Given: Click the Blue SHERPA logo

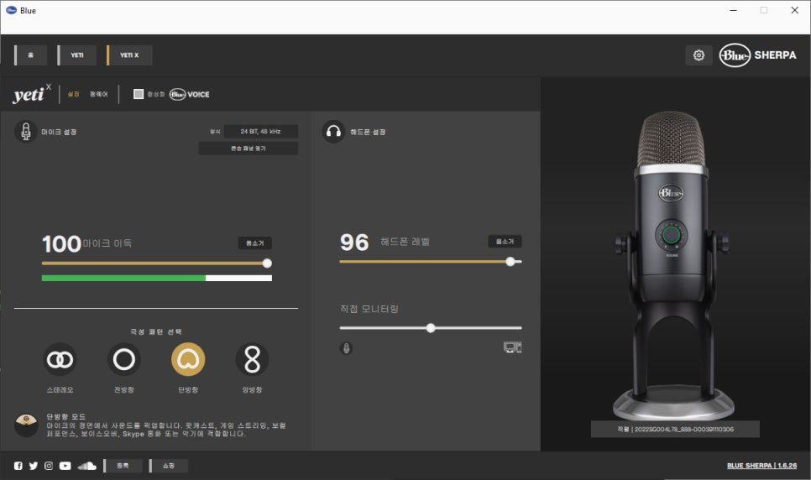Looking at the screenshot, I should 758,55.
